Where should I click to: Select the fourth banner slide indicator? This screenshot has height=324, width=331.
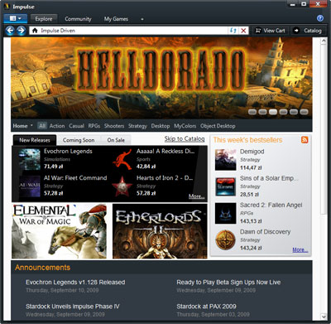283,112
